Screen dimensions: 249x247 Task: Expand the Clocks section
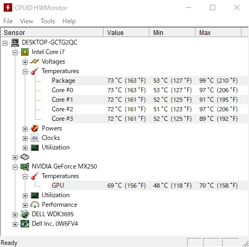click(25, 138)
